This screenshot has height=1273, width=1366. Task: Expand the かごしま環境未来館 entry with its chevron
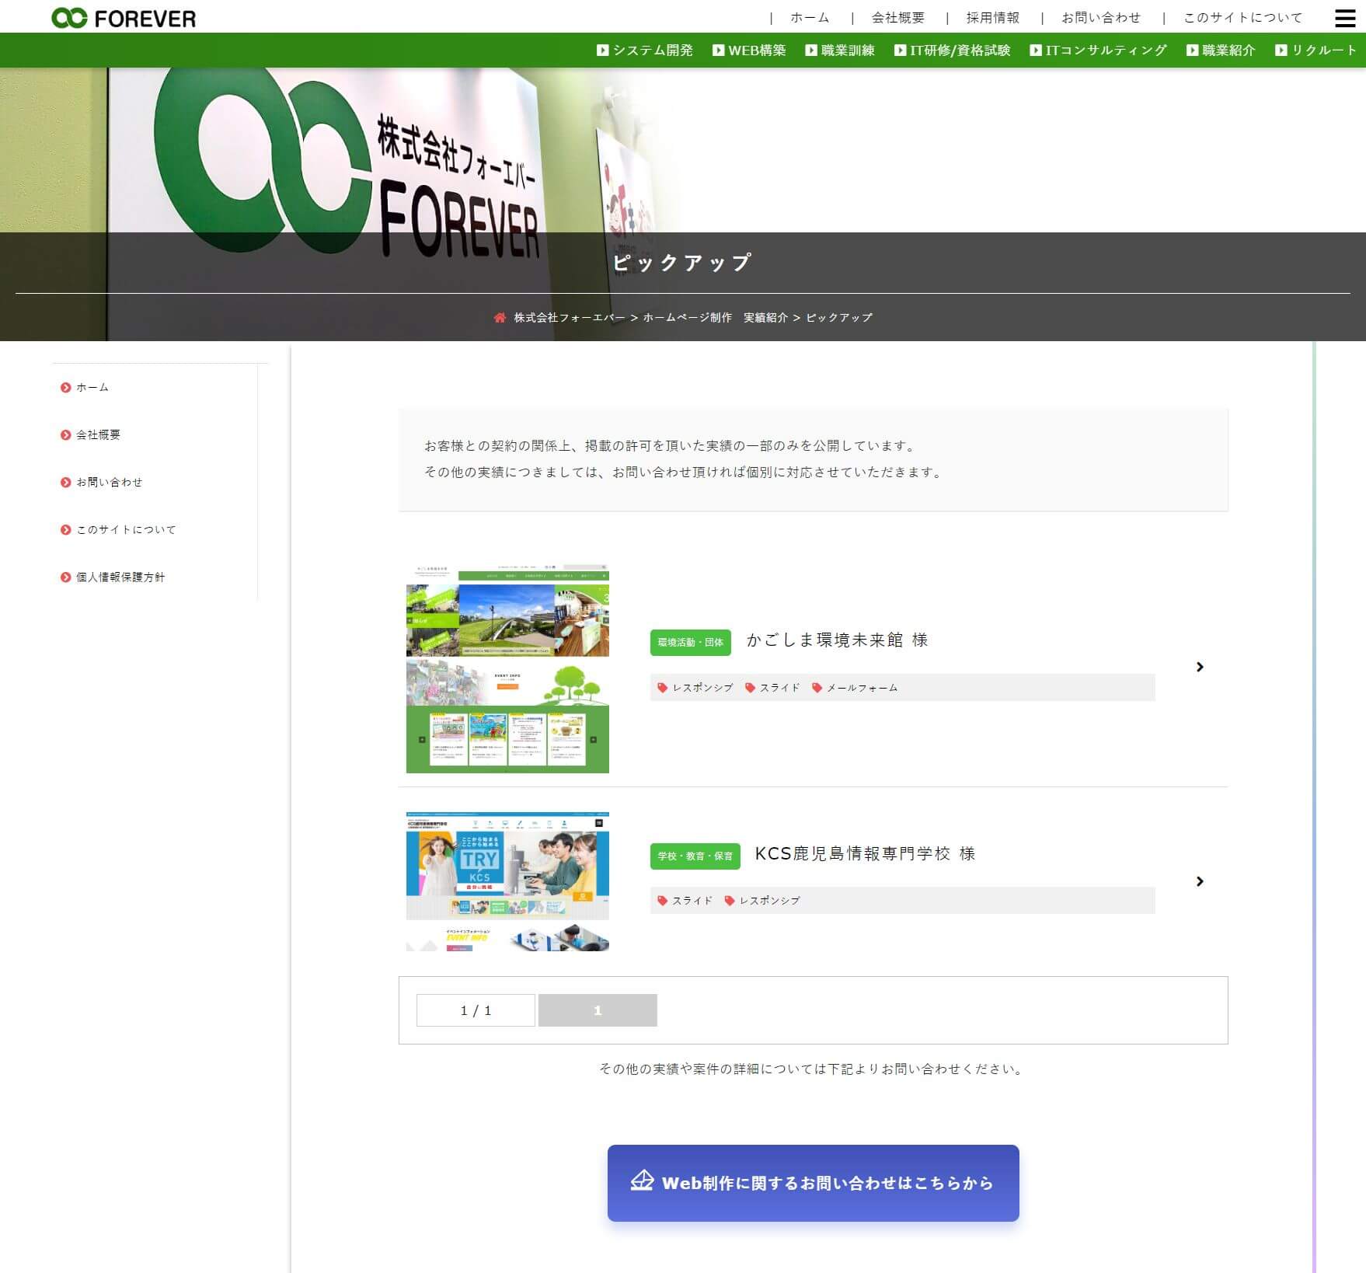(1200, 667)
